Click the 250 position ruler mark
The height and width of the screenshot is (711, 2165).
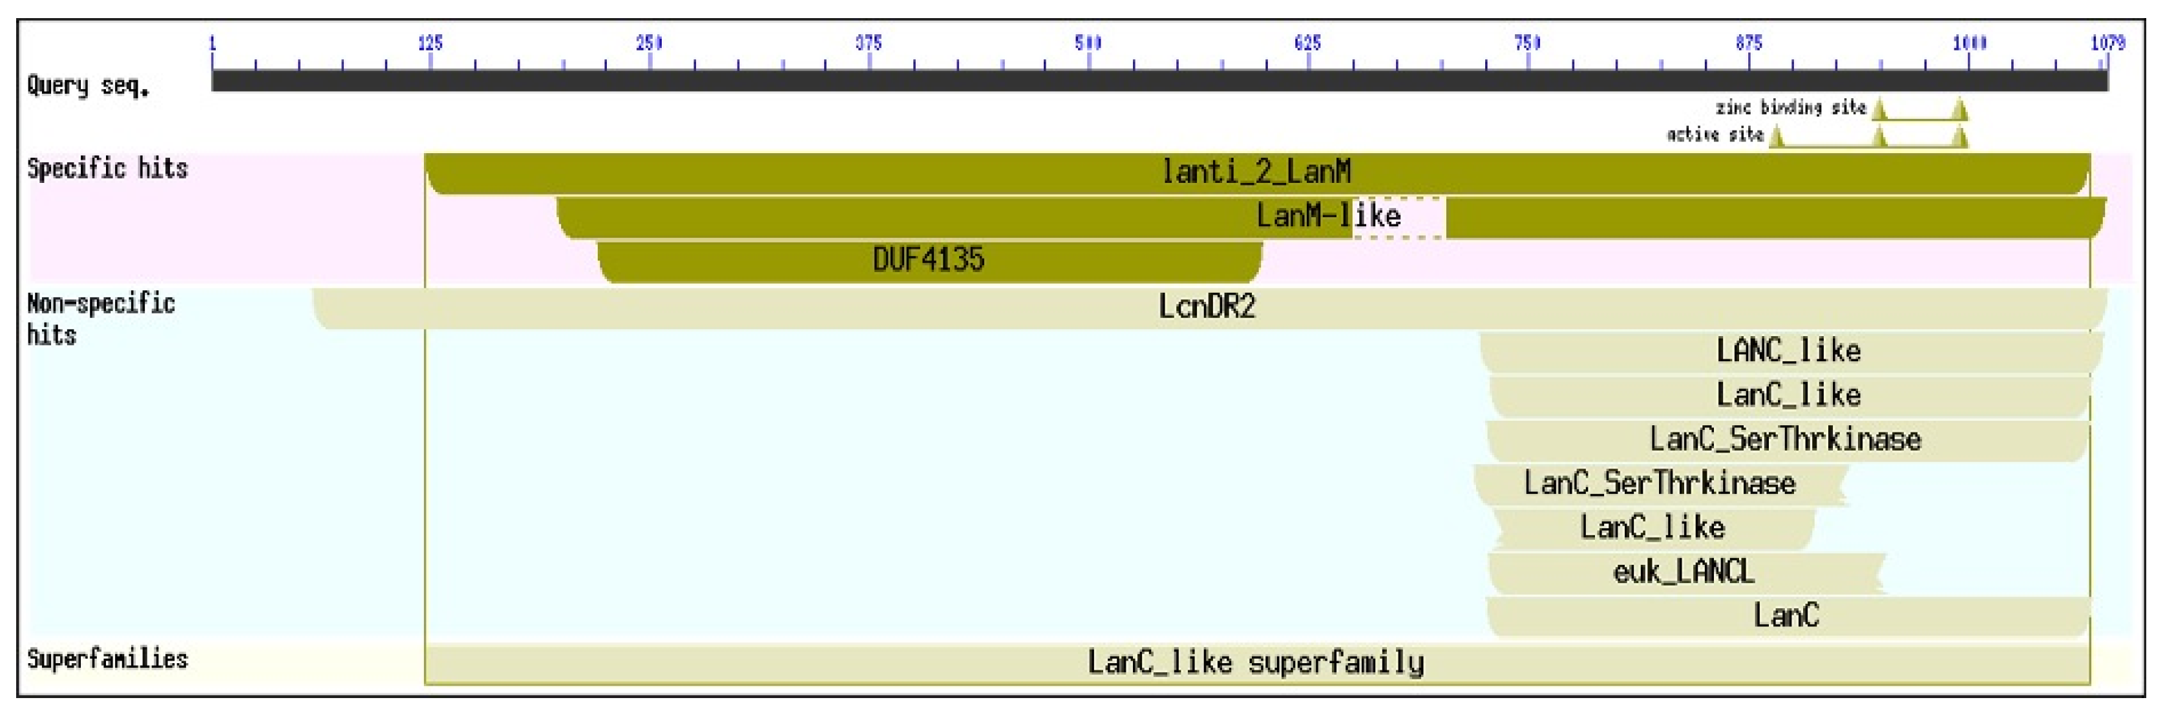tap(649, 44)
